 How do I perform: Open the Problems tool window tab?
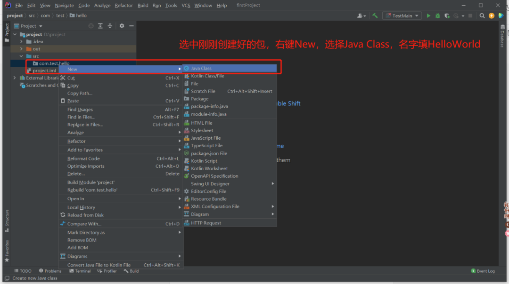pos(50,271)
